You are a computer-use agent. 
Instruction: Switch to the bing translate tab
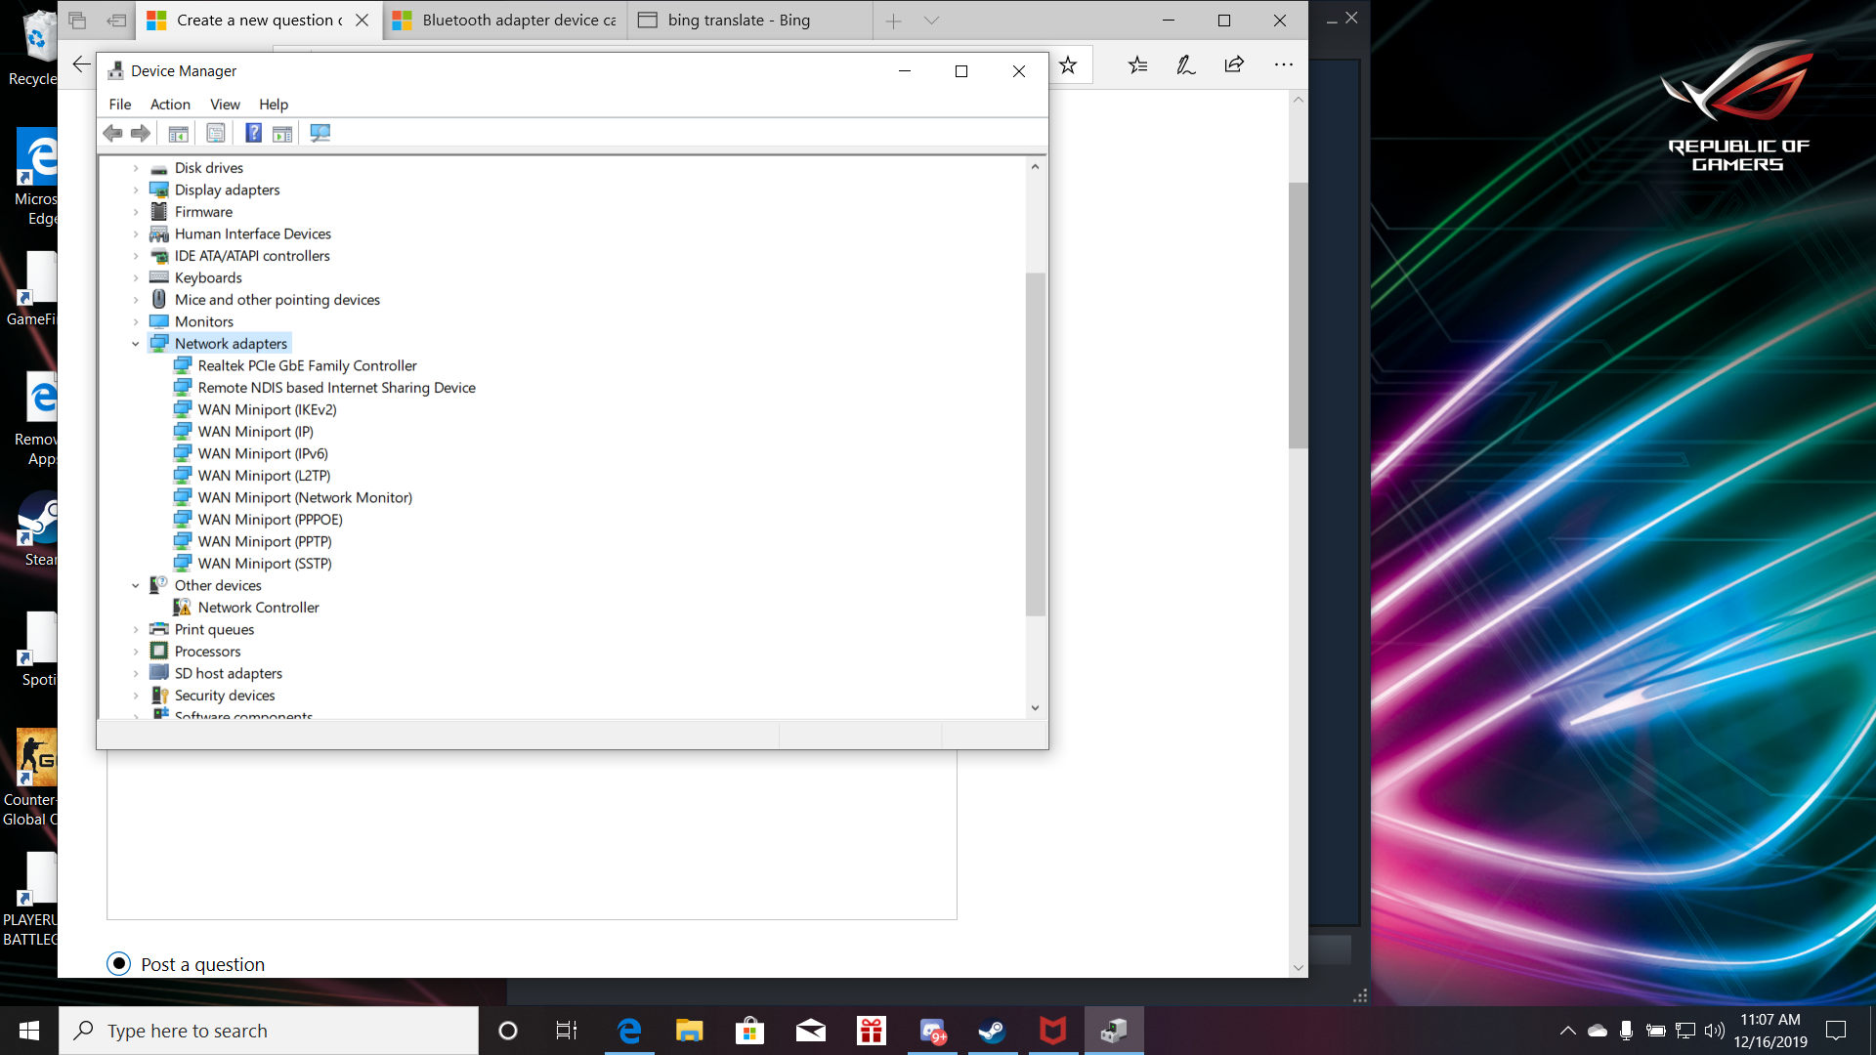pos(738,21)
